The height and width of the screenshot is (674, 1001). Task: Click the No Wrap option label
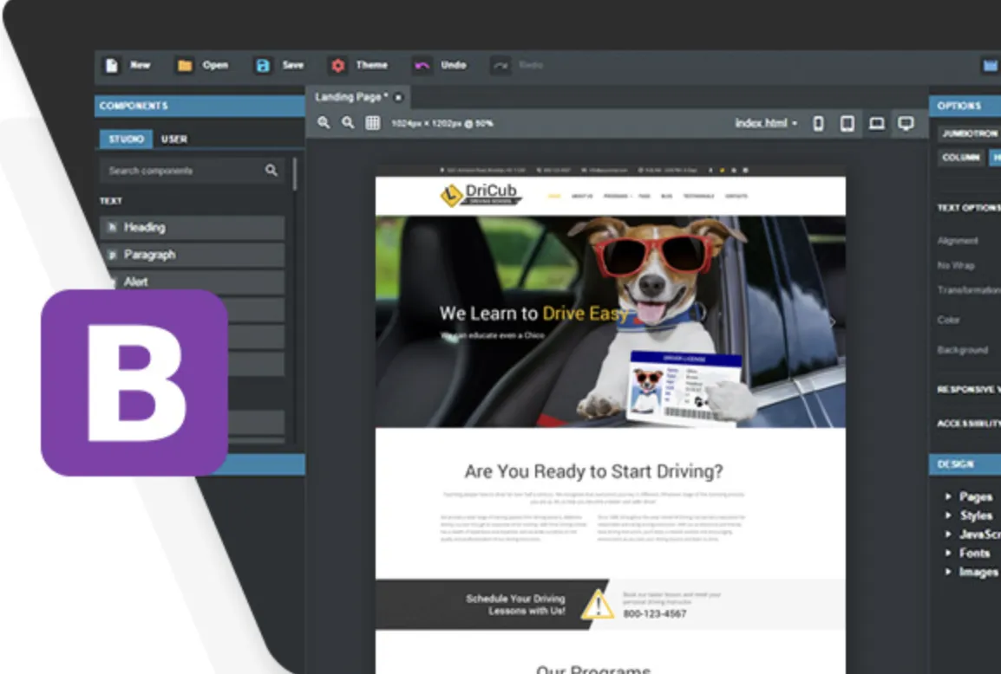[x=956, y=265]
